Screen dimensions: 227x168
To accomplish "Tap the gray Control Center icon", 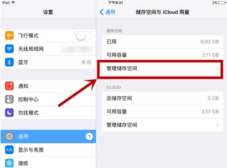I will click(9, 100).
